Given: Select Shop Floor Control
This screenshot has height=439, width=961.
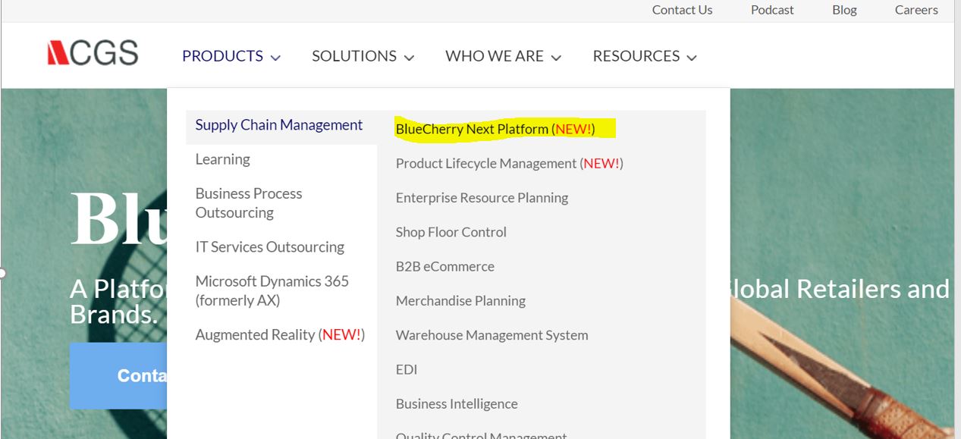Looking at the screenshot, I should pos(451,232).
